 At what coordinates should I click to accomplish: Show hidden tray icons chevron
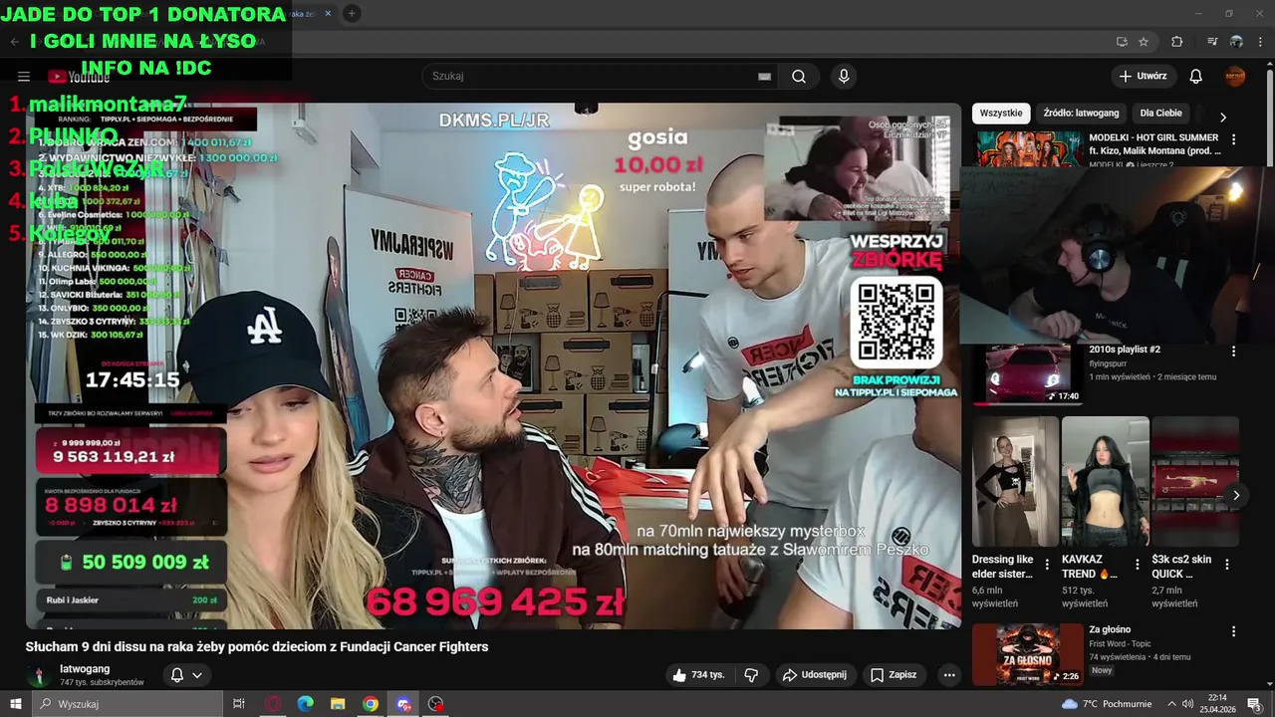[x=1171, y=704]
